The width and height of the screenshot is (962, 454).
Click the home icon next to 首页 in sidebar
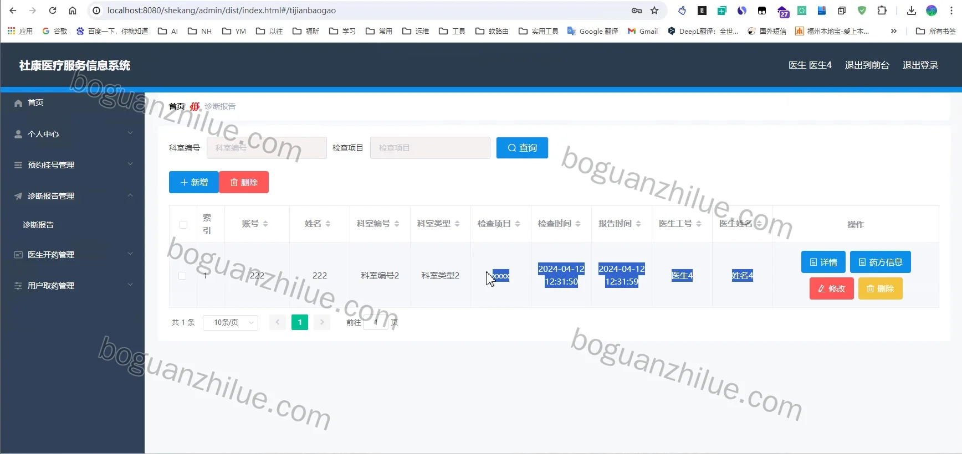pos(18,103)
